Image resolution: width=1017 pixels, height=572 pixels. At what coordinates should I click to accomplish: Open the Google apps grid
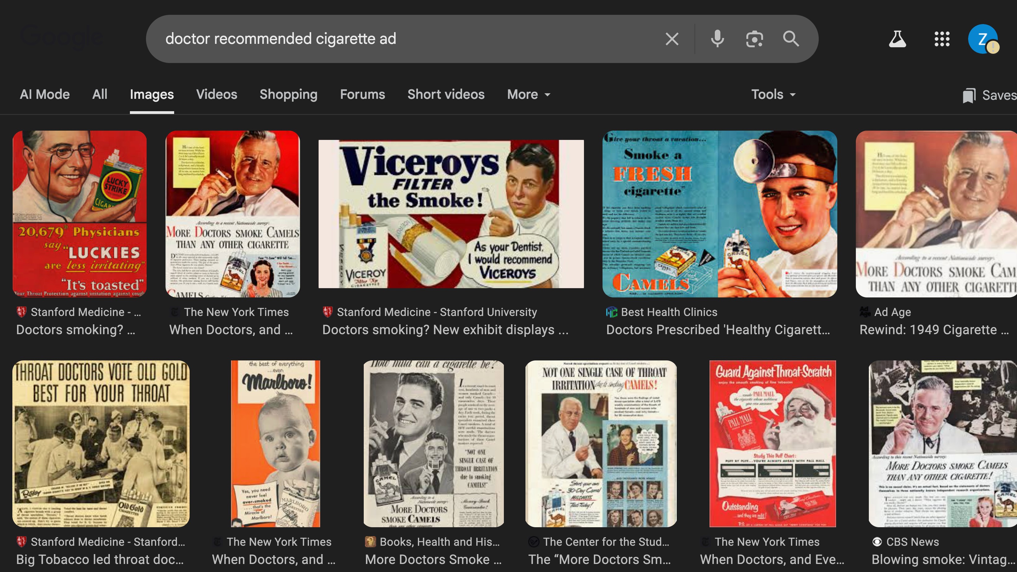click(x=942, y=39)
